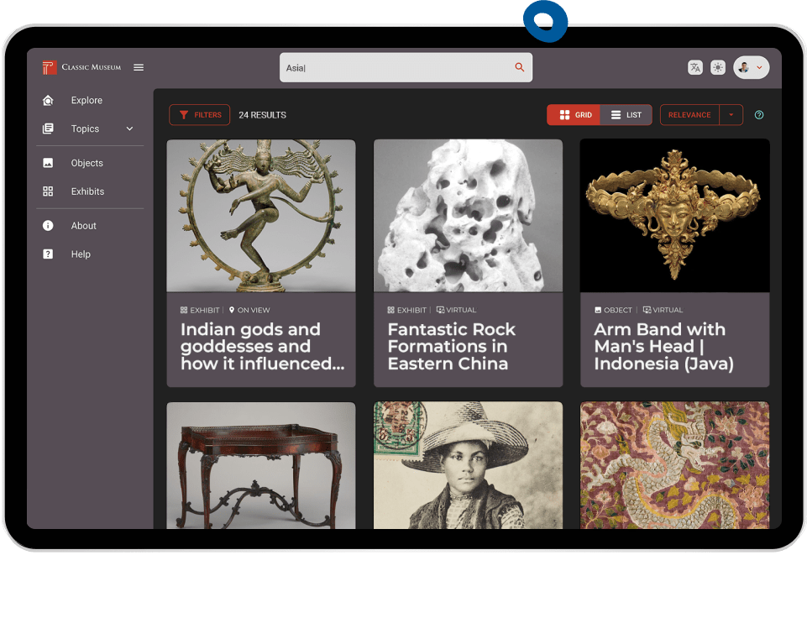This screenshot has width=807, height=639.
Task: Click the Classic Museum logo
Action: click(50, 68)
